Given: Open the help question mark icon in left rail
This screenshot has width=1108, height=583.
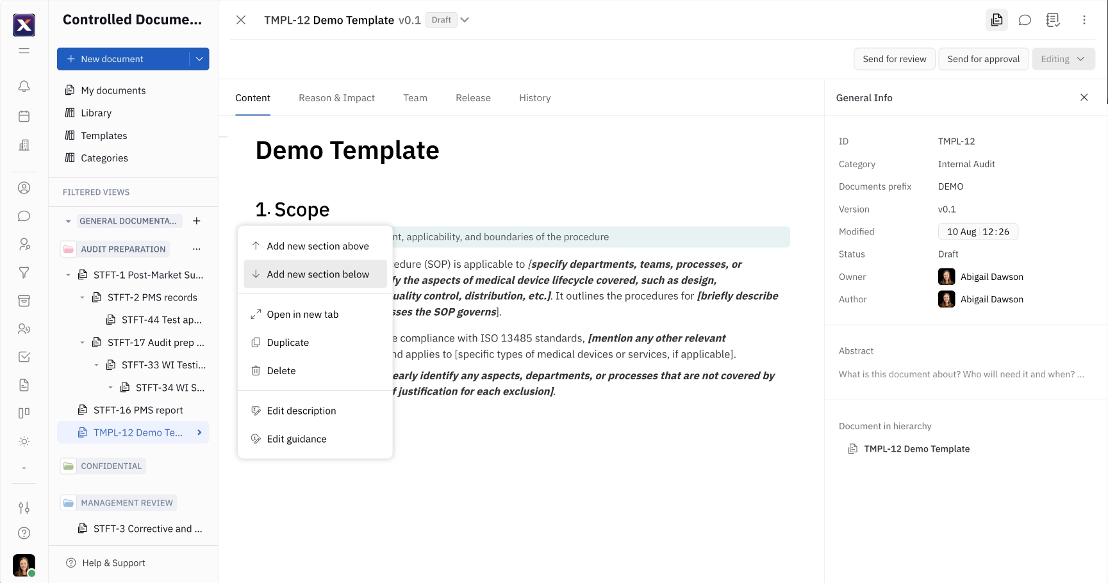Looking at the screenshot, I should point(24,533).
